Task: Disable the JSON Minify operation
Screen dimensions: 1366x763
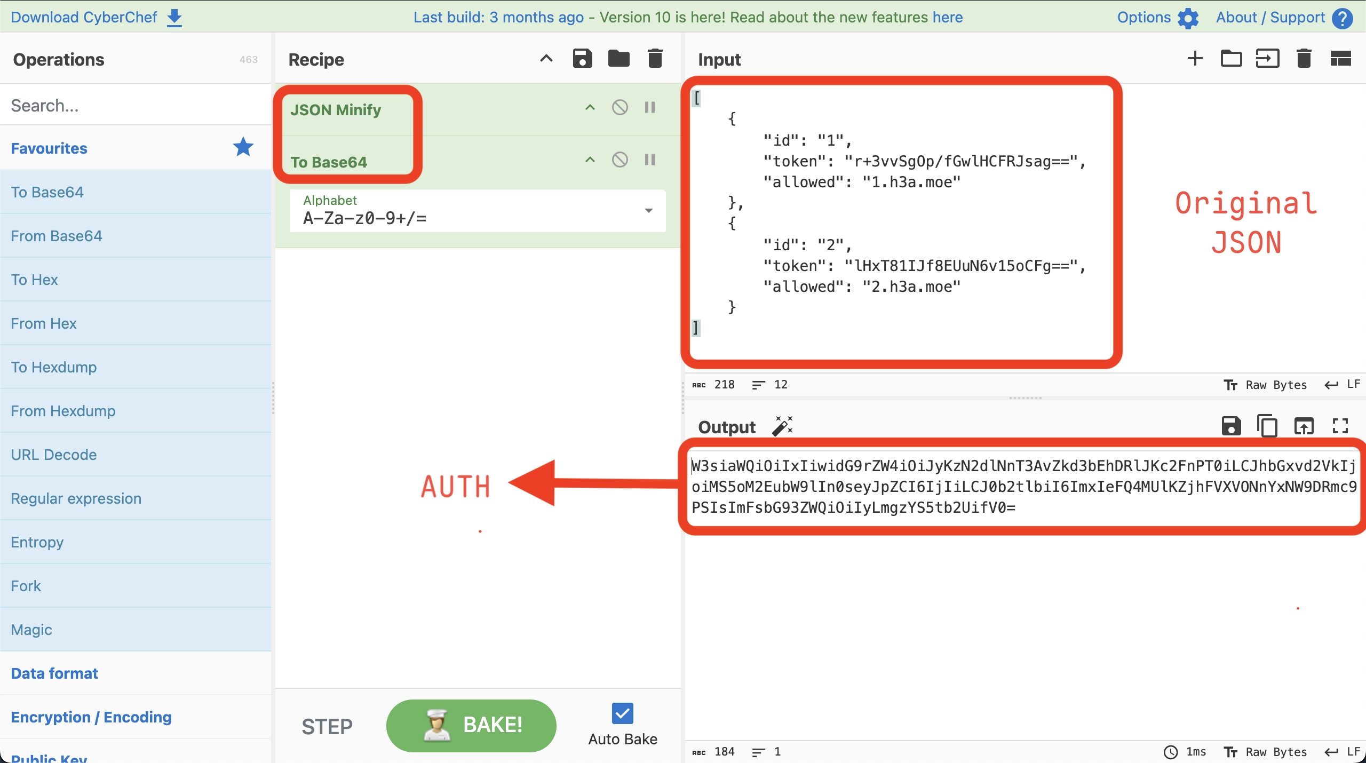Action: click(x=620, y=107)
